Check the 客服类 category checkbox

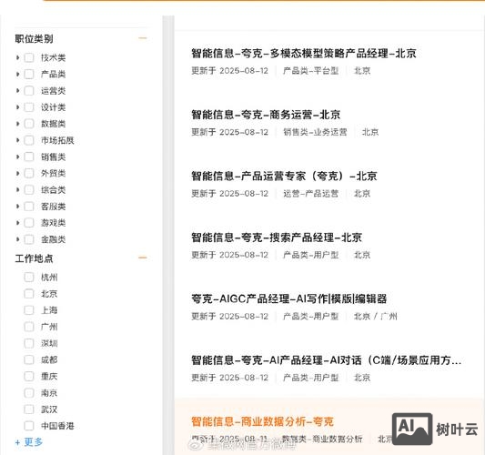tap(29, 207)
